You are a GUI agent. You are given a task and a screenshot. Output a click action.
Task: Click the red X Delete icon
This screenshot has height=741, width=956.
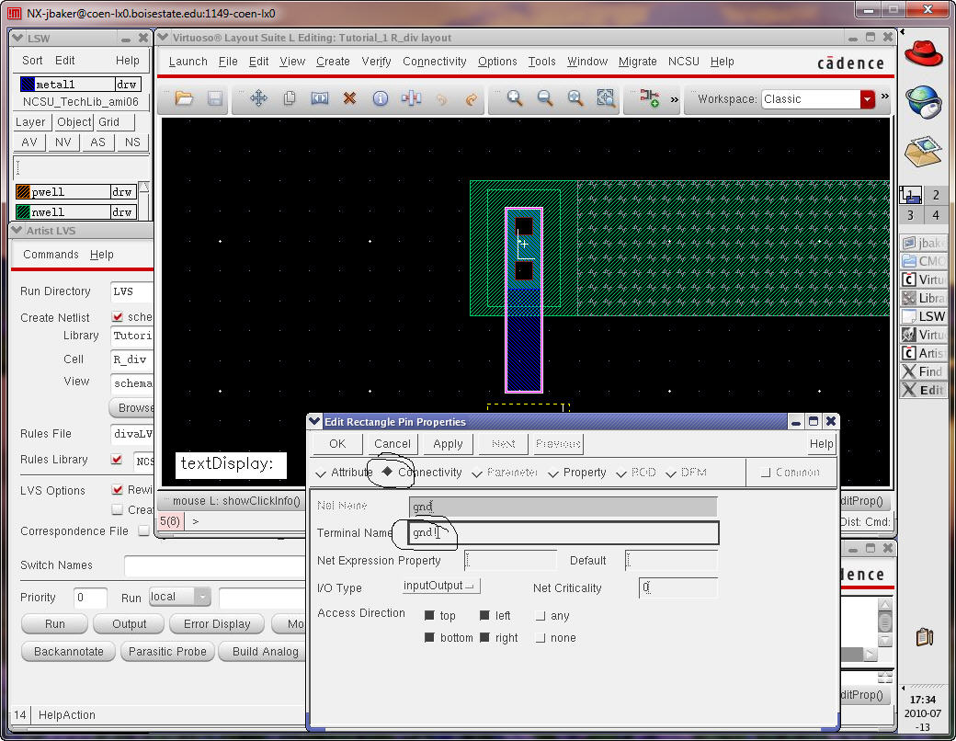click(x=349, y=99)
